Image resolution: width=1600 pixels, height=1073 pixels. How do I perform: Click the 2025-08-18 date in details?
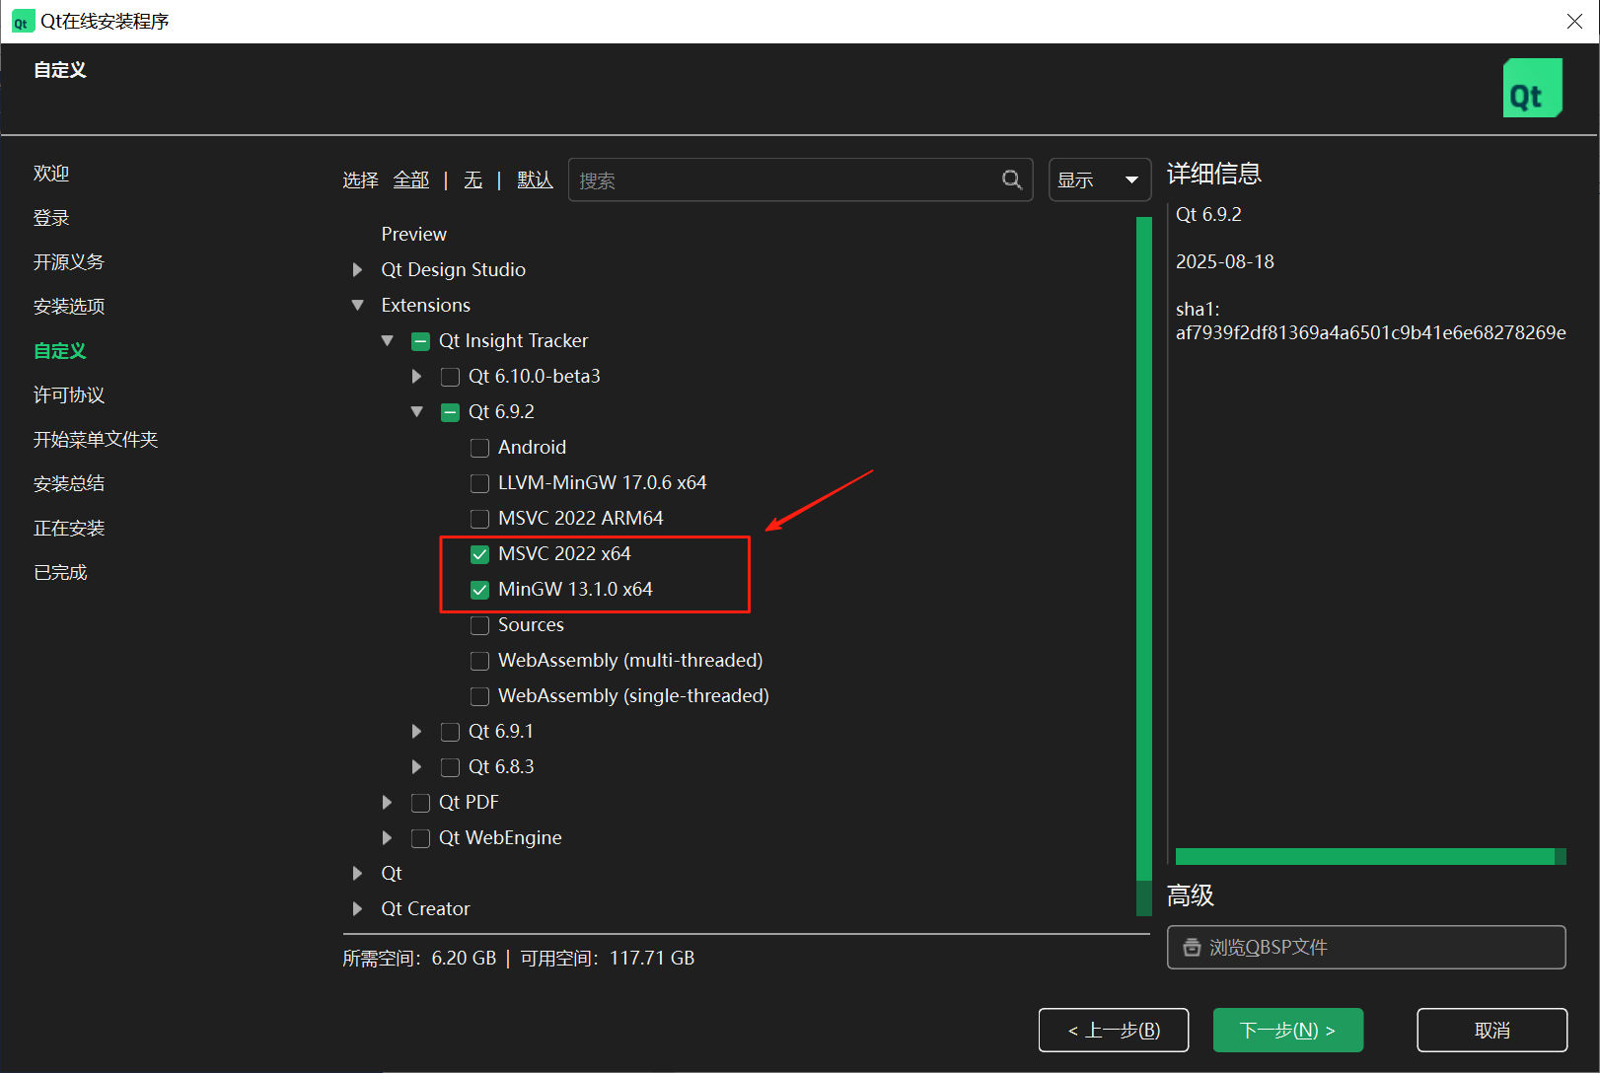(x=1225, y=261)
